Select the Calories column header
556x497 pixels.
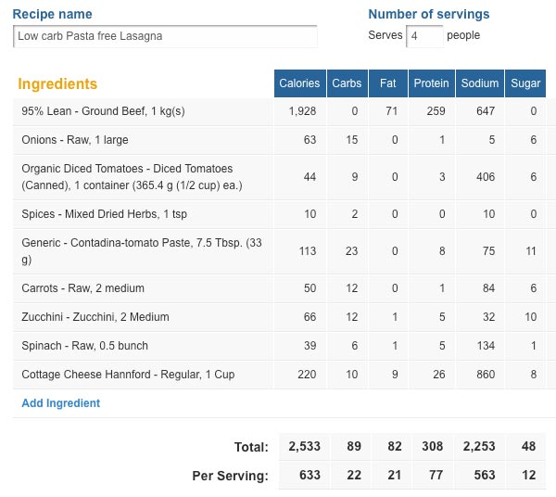click(299, 83)
